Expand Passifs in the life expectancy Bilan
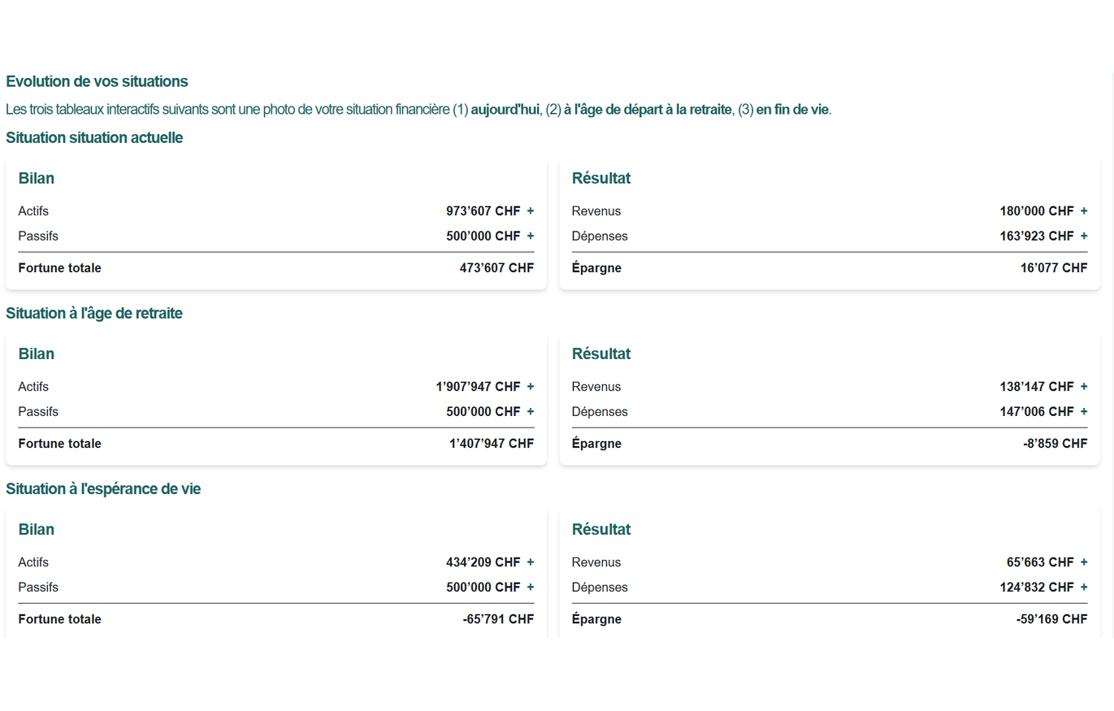Screen dimensions: 1114x711 [x=531, y=587]
